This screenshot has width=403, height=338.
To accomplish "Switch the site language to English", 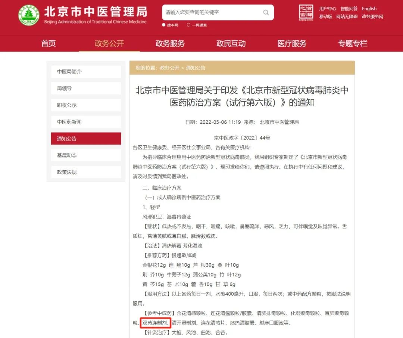I will click(369, 9).
